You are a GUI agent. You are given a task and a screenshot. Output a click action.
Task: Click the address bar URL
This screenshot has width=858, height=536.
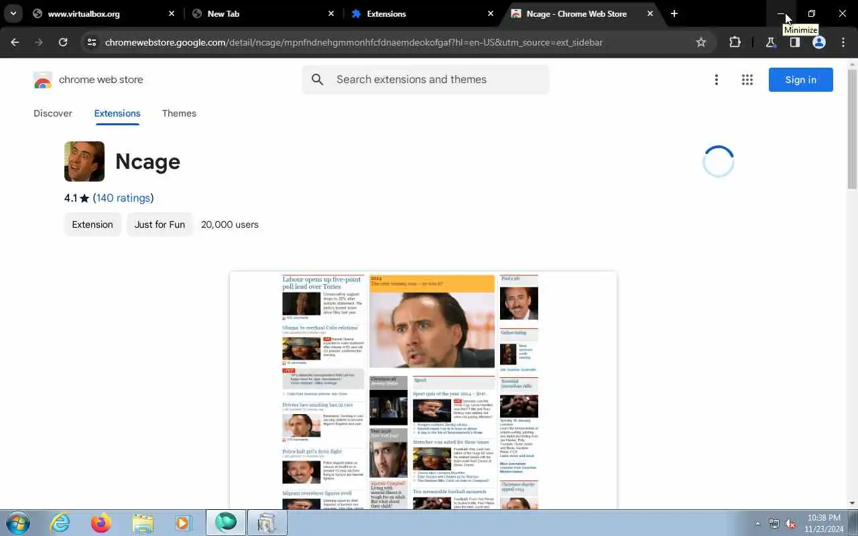(354, 42)
